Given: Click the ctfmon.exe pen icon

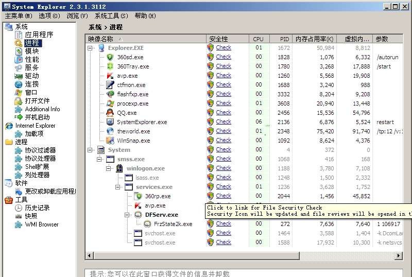Looking at the screenshot, I should 110,85.
